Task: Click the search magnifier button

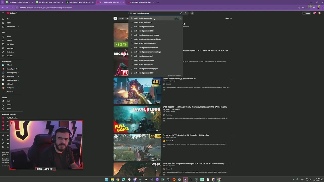Action: coord(186,13)
